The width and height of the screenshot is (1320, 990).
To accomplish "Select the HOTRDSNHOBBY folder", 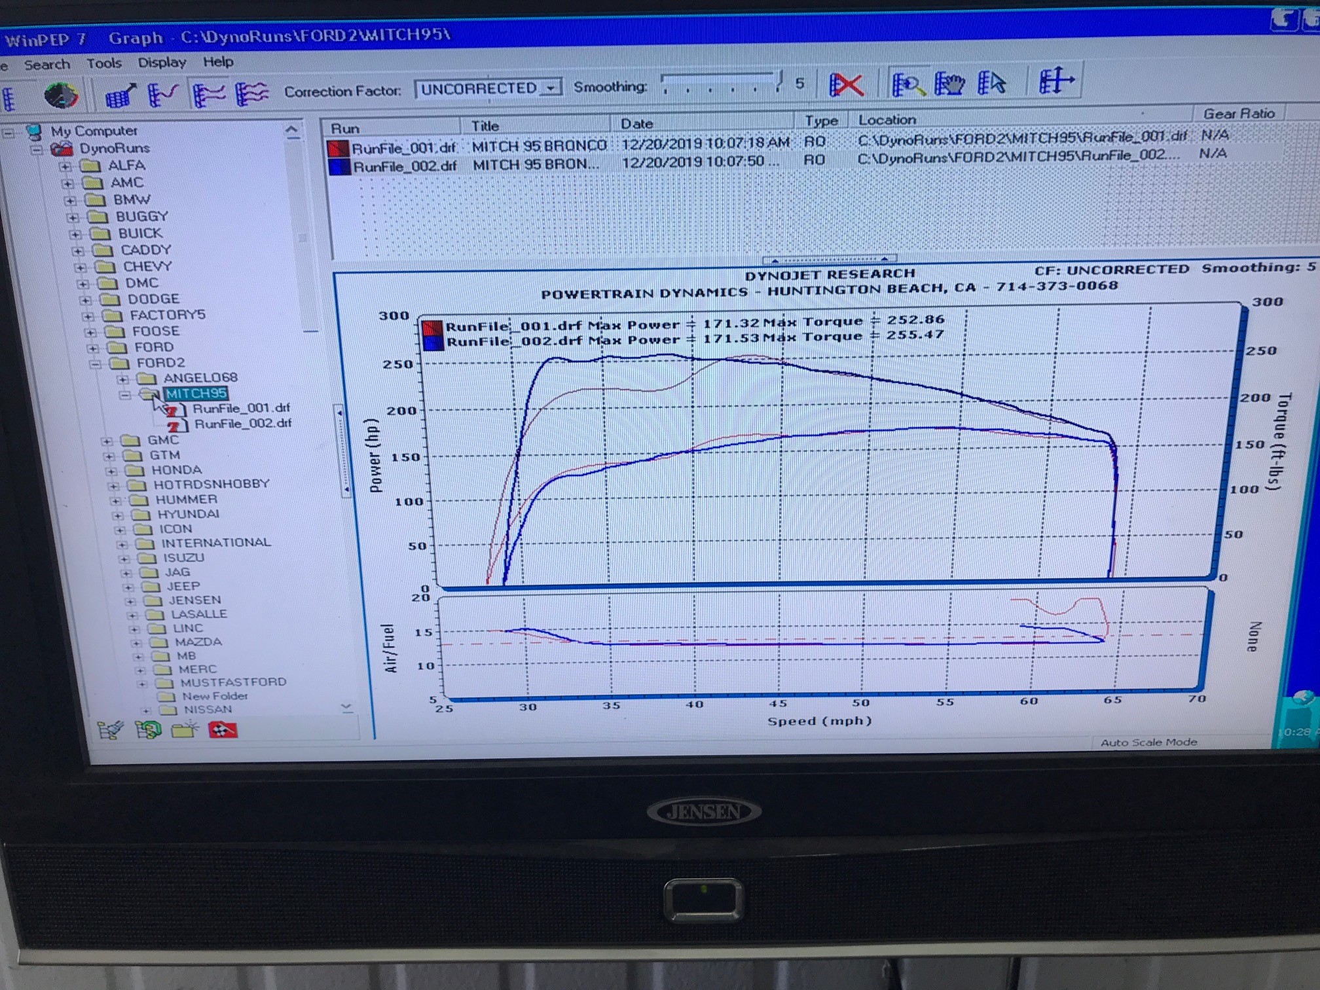I will [x=211, y=485].
